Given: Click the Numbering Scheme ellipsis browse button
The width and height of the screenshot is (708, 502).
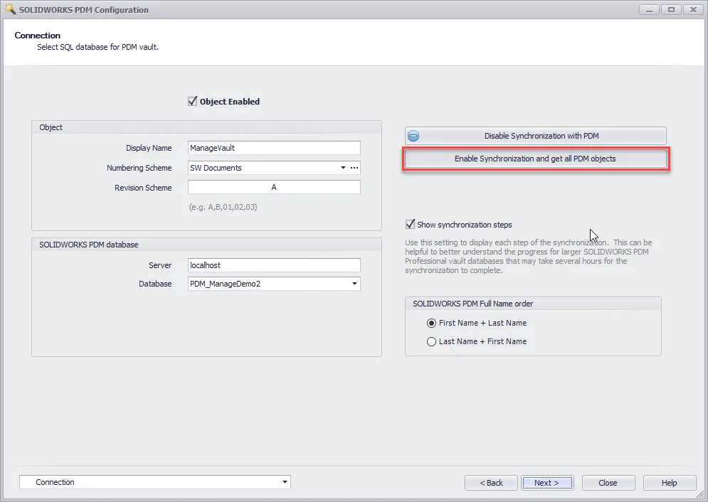Looking at the screenshot, I should coord(354,168).
